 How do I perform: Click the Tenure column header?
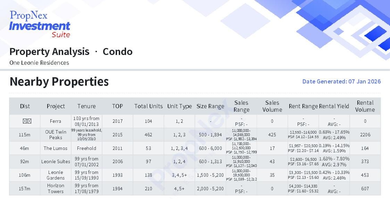86,106
